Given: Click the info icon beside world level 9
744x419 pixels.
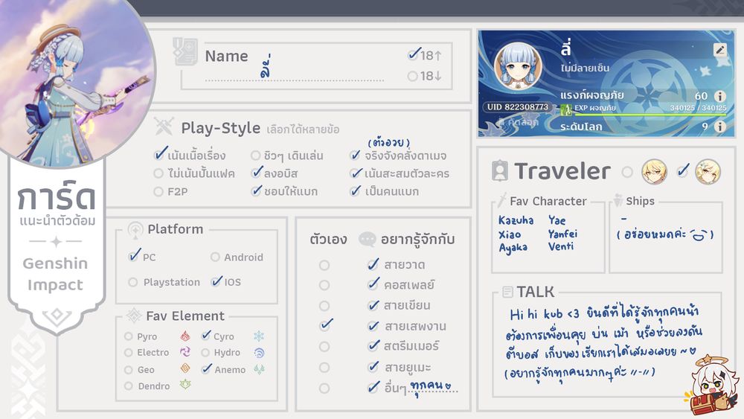Looking at the screenshot, I should tap(719, 127).
